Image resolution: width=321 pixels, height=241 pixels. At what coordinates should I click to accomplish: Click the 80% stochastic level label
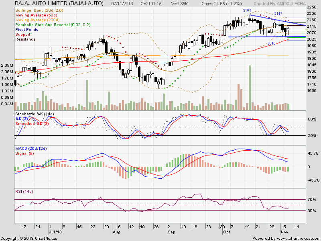311,119
